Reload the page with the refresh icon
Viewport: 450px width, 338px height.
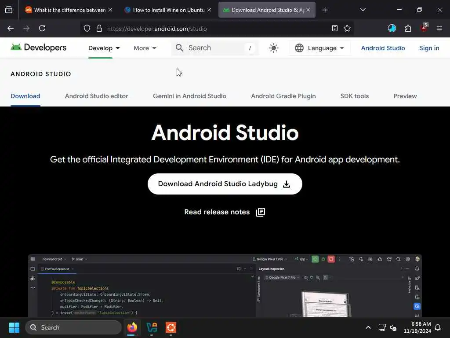click(x=42, y=28)
